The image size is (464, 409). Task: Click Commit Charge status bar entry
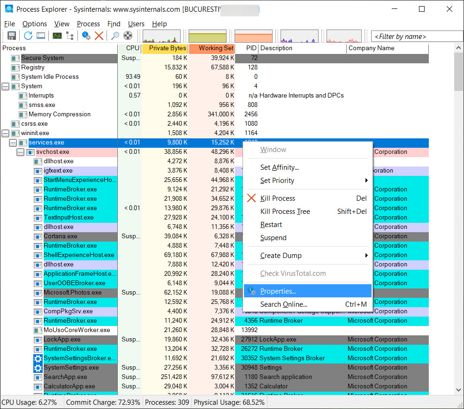[x=103, y=402]
